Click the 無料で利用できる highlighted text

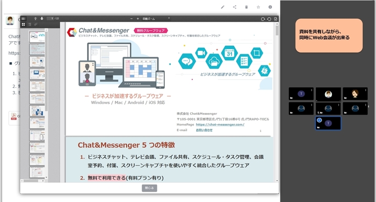click(x=107, y=178)
